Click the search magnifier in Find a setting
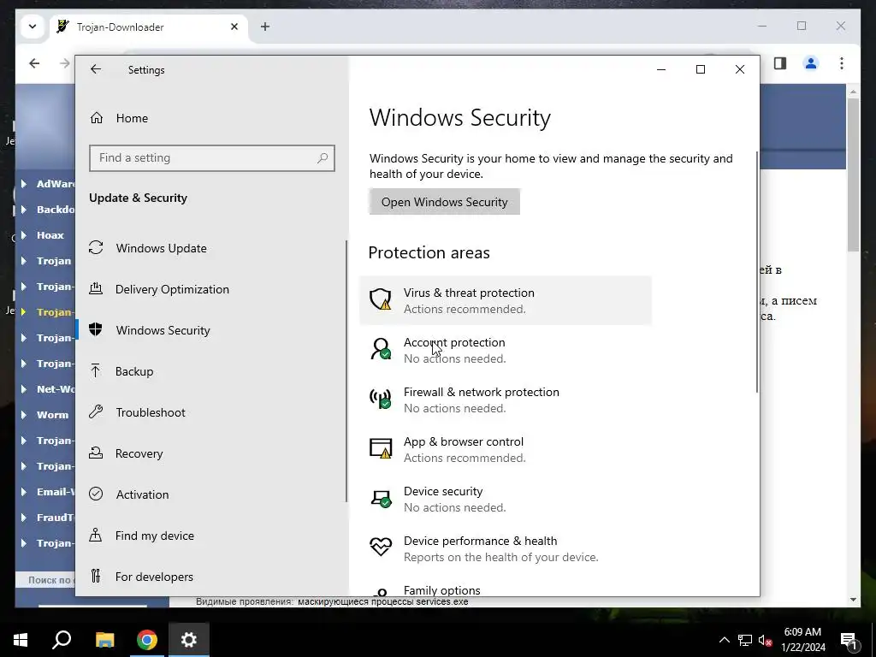The width and height of the screenshot is (876, 657). click(323, 158)
